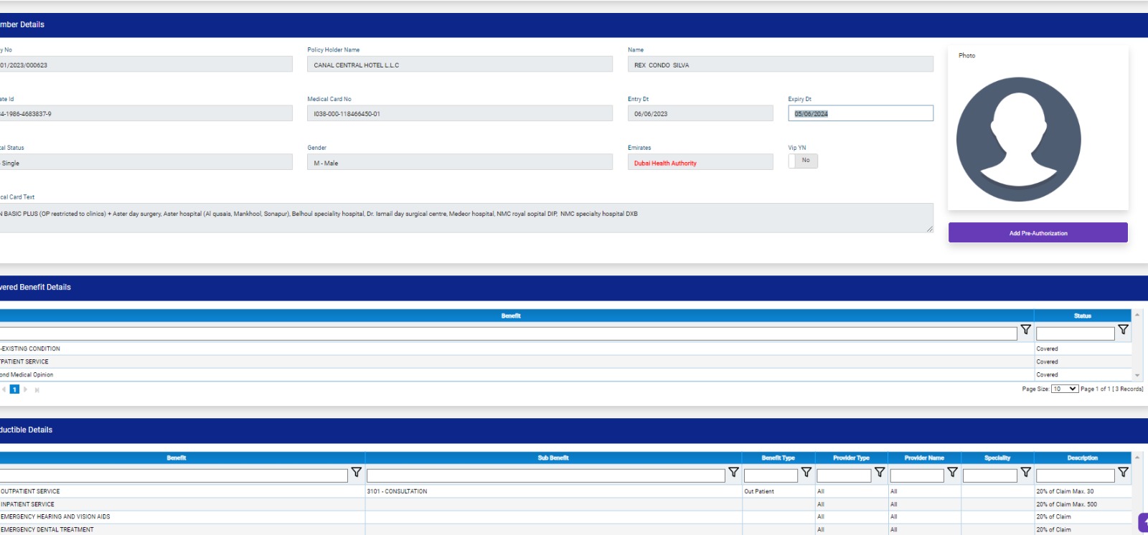Open filter for Sub Benefit column
Image resolution: width=1148 pixels, height=535 pixels.
[x=733, y=473]
